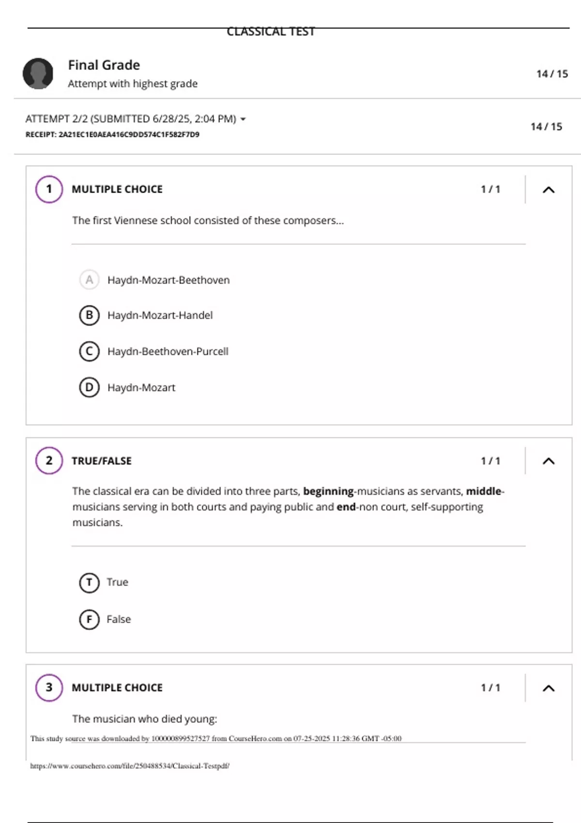Collapse question 2 with its chevron

[x=548, y=461]
